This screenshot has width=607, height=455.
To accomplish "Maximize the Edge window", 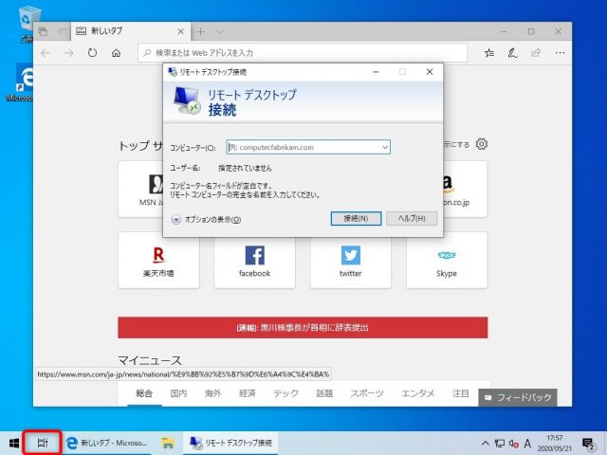I will pyautogui.click(x=531, y=31).
